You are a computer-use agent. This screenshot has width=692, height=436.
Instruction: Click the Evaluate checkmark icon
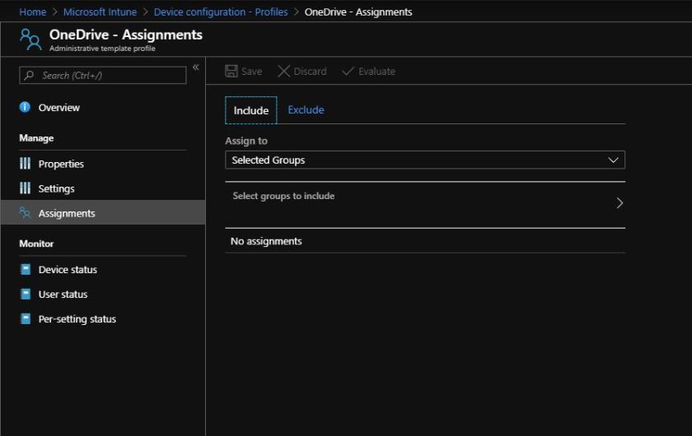348,71
